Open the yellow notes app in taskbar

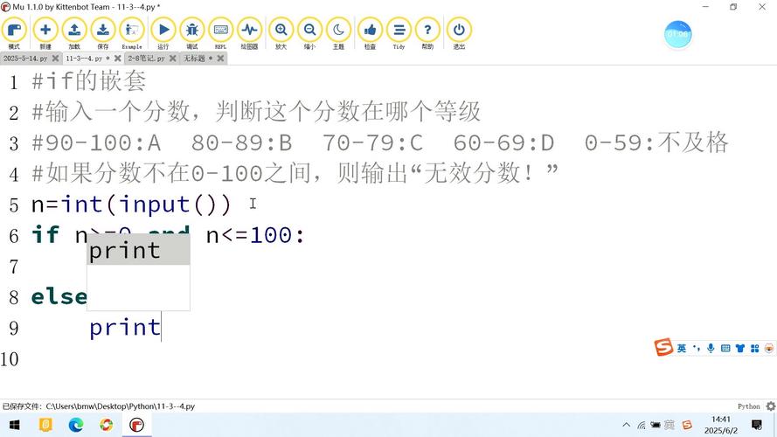[x=45, y=425]
